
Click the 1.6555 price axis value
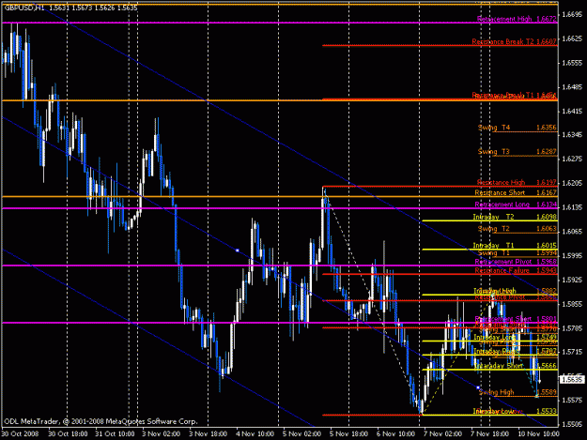click(572, 63)
